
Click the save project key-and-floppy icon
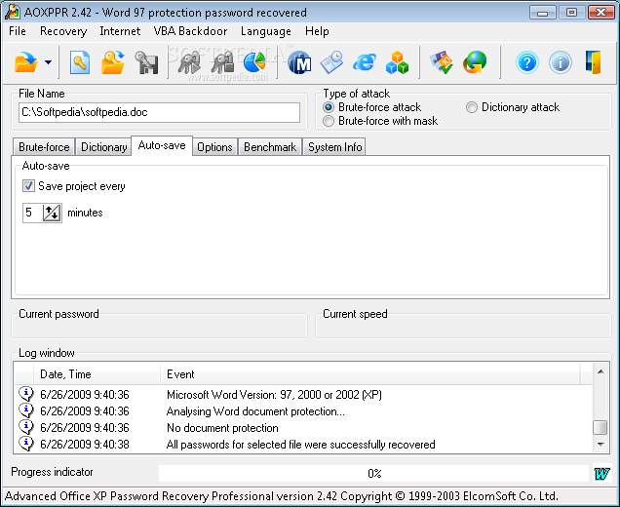[x=146, y=62]
